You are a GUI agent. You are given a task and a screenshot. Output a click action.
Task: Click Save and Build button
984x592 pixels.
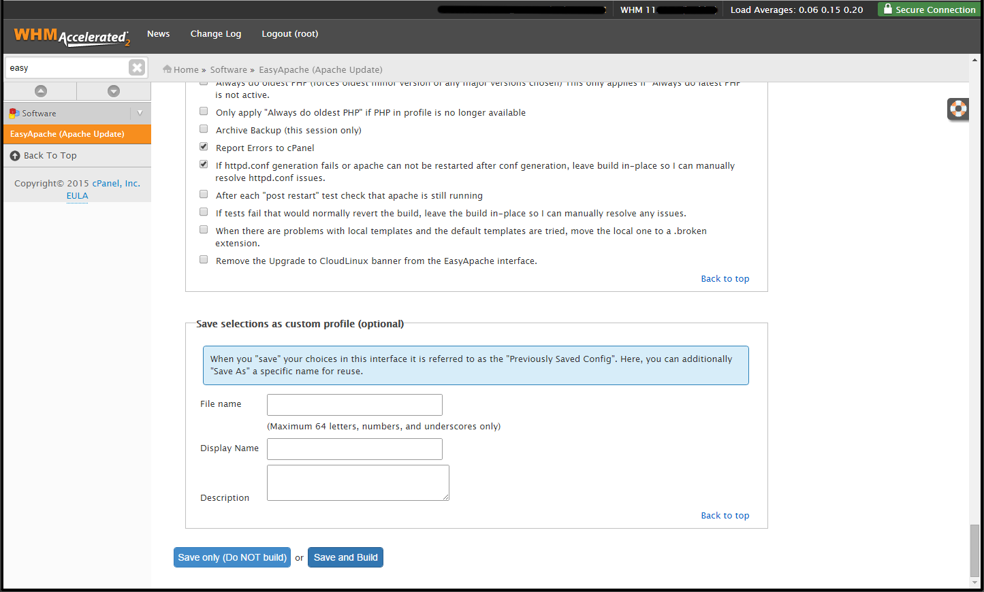(345, 557)
